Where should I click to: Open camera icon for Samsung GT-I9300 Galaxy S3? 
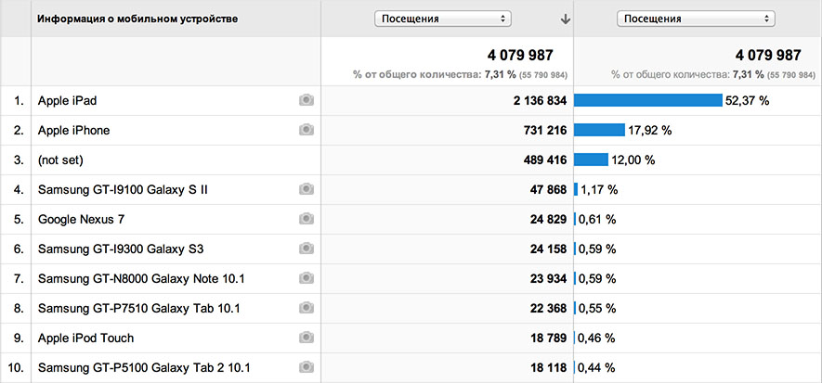[307, 249]
